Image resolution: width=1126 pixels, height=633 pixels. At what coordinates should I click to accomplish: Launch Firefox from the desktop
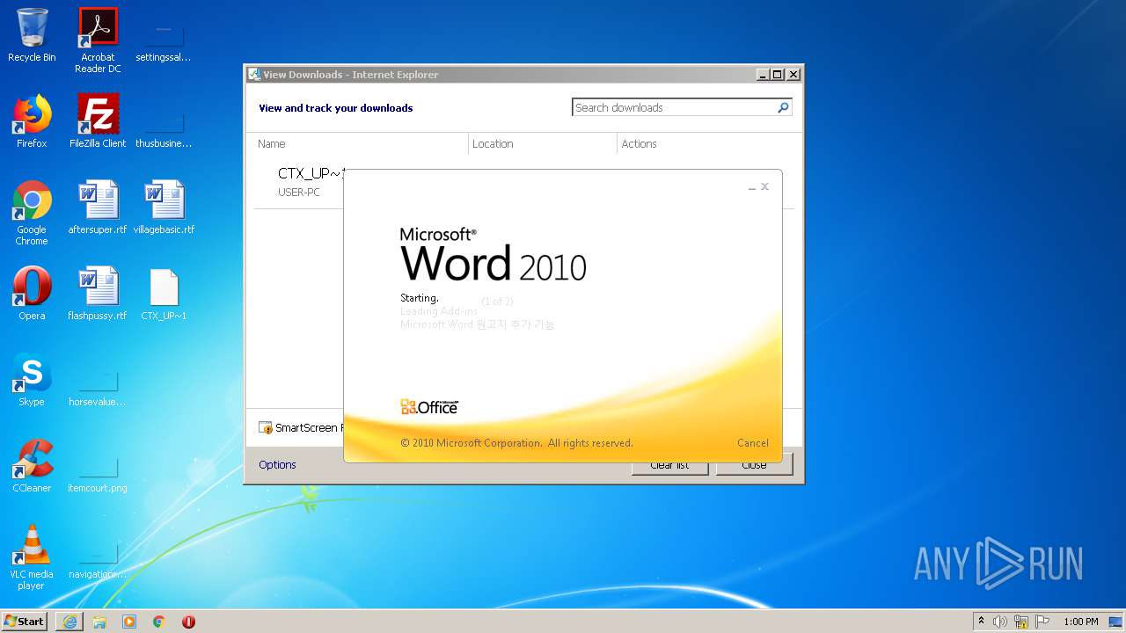32,121
